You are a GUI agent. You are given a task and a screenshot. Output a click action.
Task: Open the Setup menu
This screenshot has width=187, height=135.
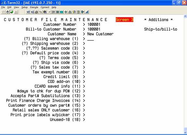(24, 7)
